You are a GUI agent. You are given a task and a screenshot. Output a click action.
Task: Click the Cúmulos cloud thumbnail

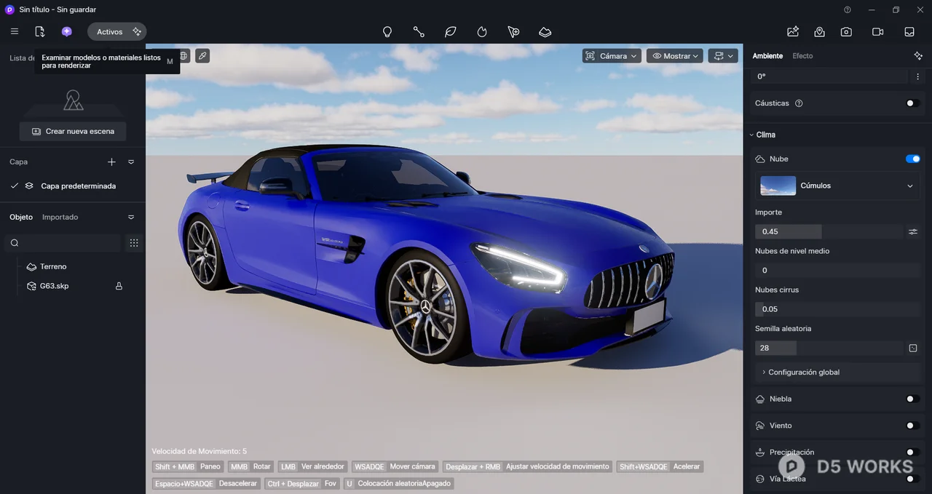pos(778,186)
